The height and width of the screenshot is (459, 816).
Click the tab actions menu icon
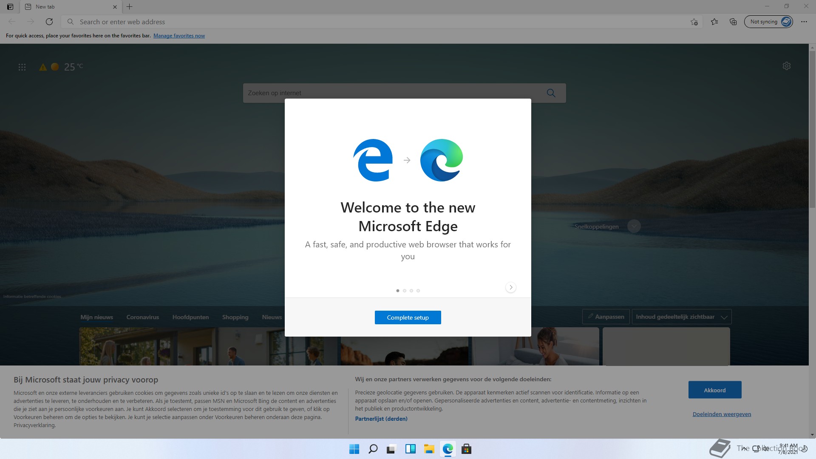[10, 7]
